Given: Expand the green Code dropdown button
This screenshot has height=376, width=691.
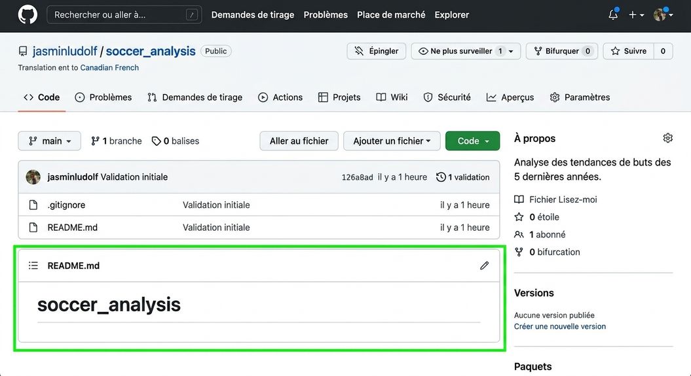Looking at the screenshot, I should tap(472, 141).
